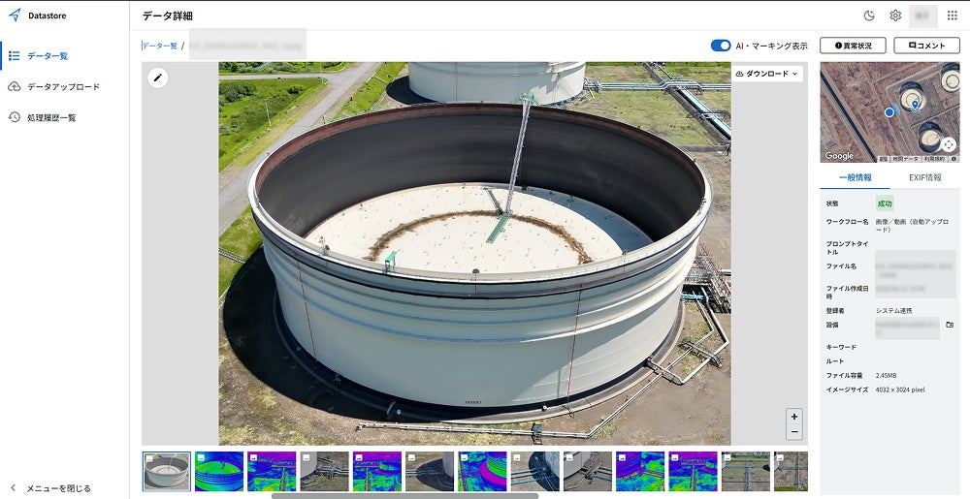Expand the ダウンロード dropdown
Viewport: 970px width, 499px height.
click(767, 74)
